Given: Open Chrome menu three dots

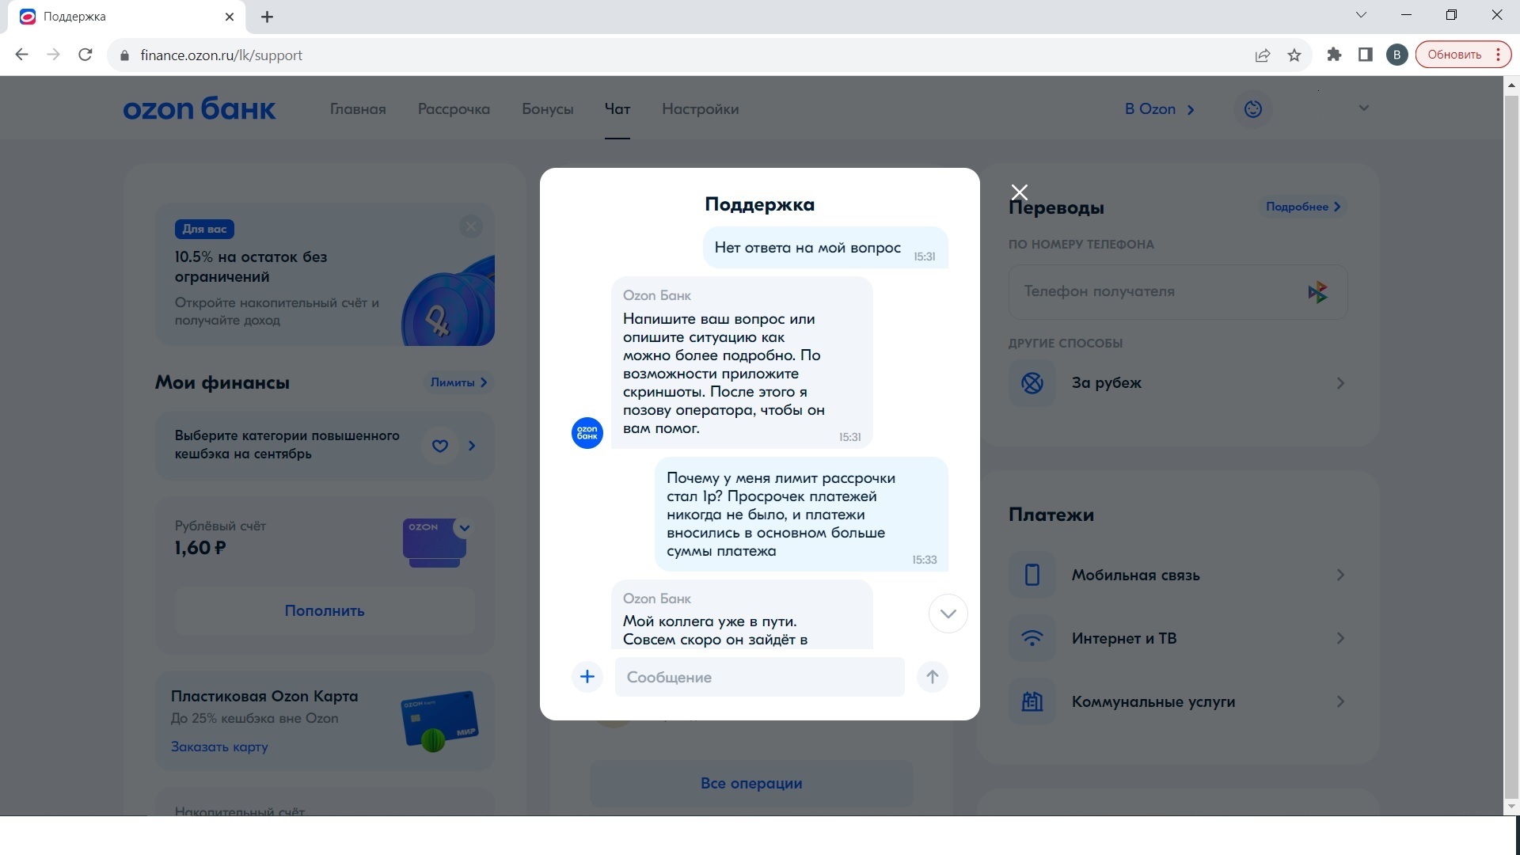Looking at the screenshot, I should [x=1498, y=55].
